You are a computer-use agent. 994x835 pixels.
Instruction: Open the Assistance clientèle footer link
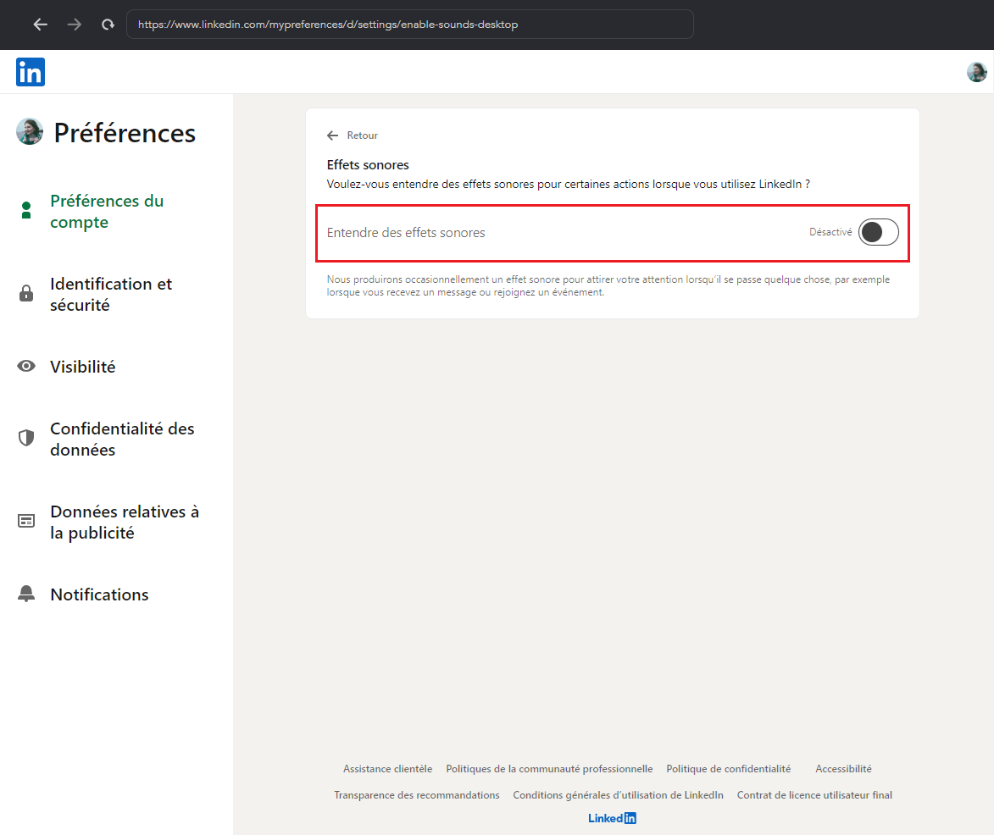click(387, 769)
